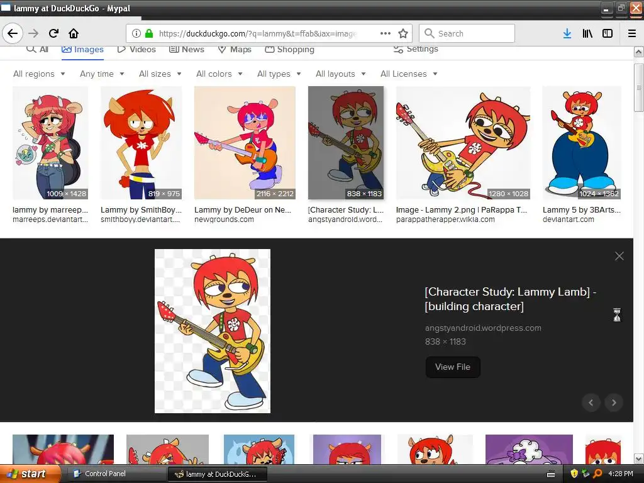The image size is (644, 483).
Task: Switch to the News tab
Action: pyautogui.click(x=186, y=49)
